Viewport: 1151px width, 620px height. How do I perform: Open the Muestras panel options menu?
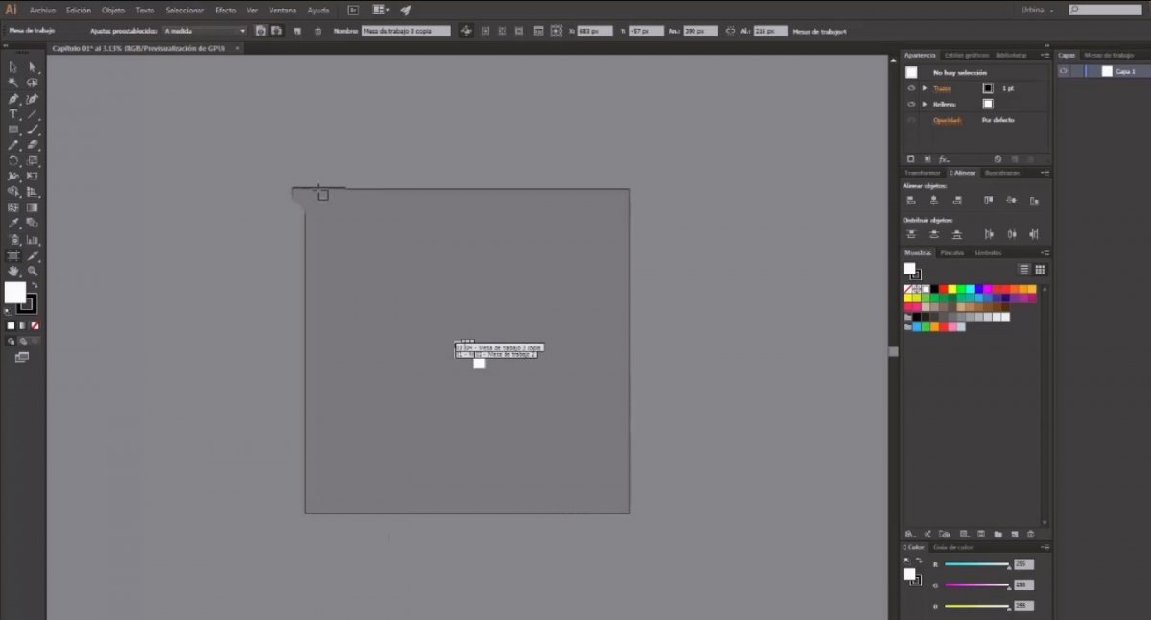[x=1044, y=253]
